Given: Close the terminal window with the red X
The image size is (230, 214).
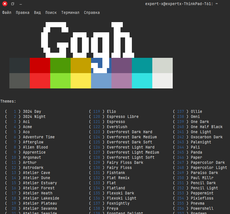Looking at the screenshot, I should coord(5,4).
